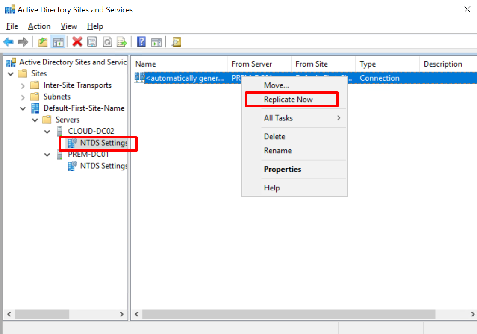Open Properties via toolbar sheet icon
Viewport: 477px width, 334px height.
click(92, 41)
